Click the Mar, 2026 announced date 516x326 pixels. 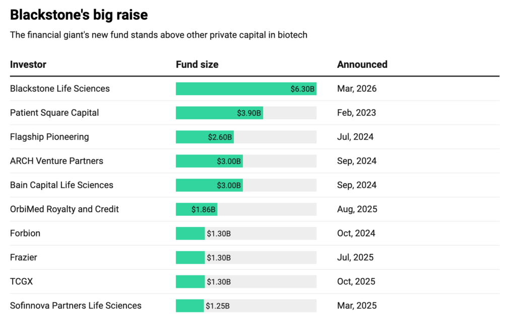357,89
